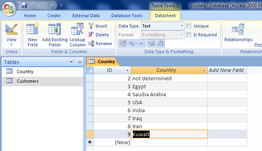Expand the Data Type dropdown
Image resolution: width=262 pixels, height=151 pixels.
pyautogui.click(x=182, y=26)
